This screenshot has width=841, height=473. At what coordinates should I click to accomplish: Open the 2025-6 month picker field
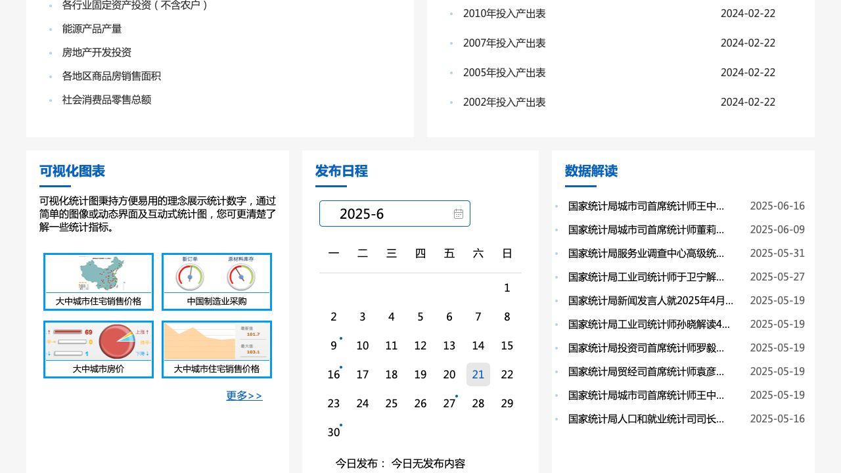point(388,214)
